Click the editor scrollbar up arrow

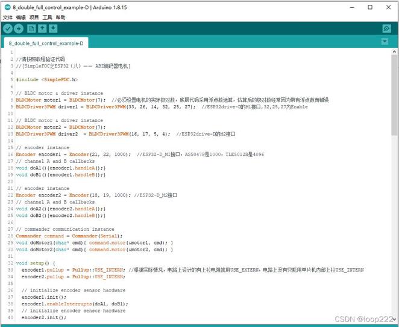pyautogui.click(x=394, y=52)
